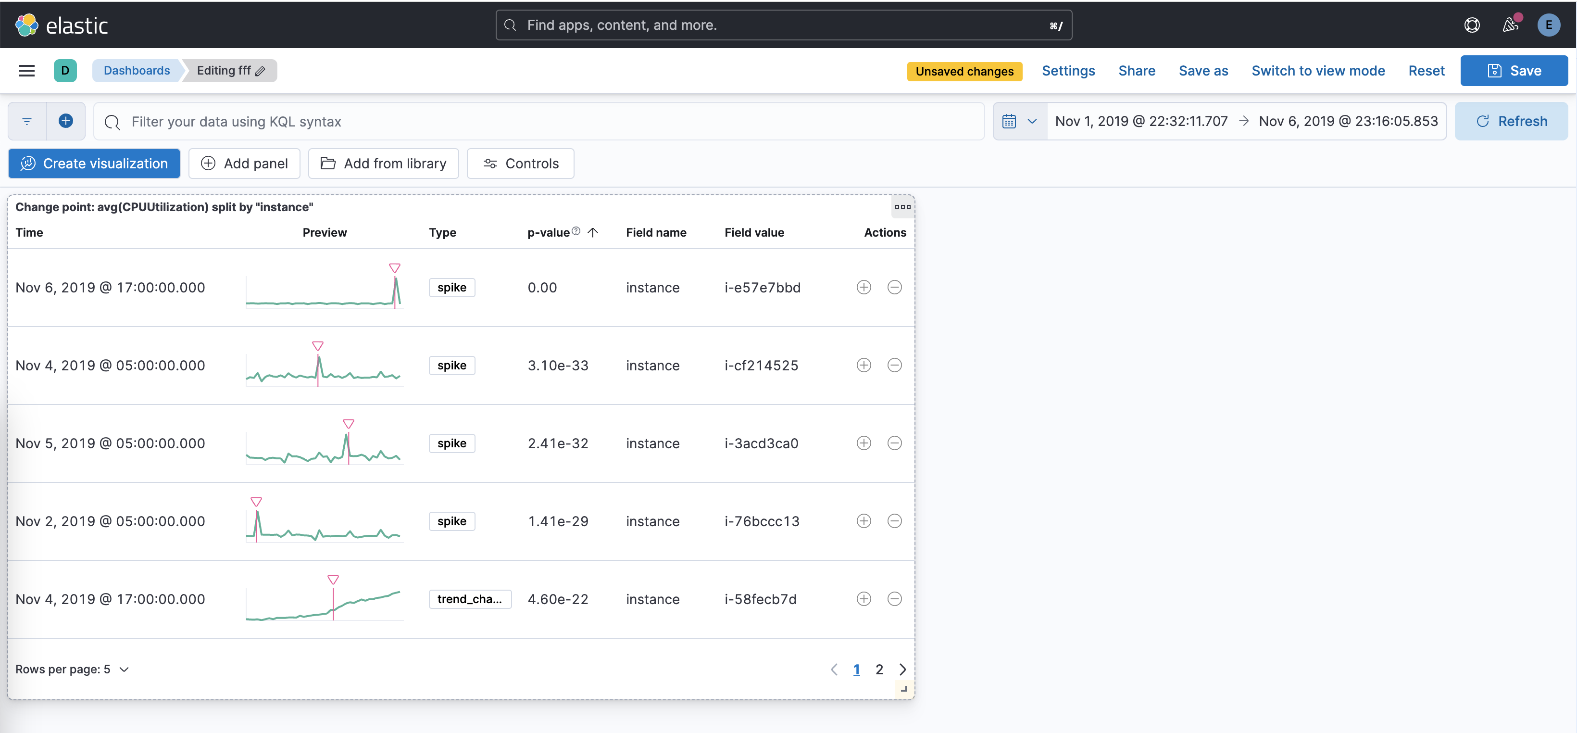
Task: Click the trend change preview chart for i-58fecb7d
Action: coord(325,599)
